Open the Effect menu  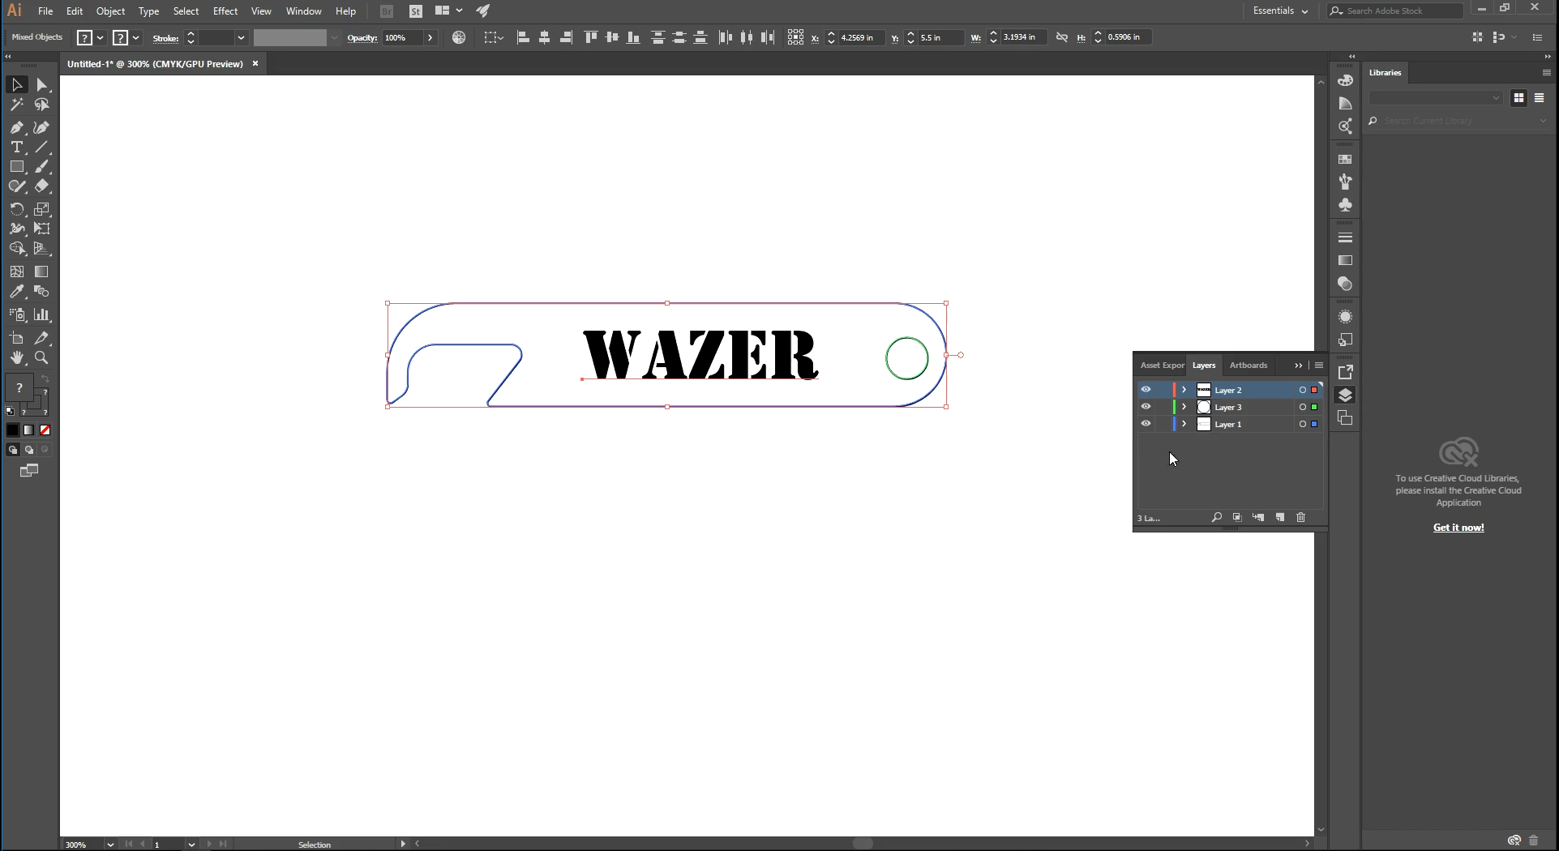tap(225, 11)
